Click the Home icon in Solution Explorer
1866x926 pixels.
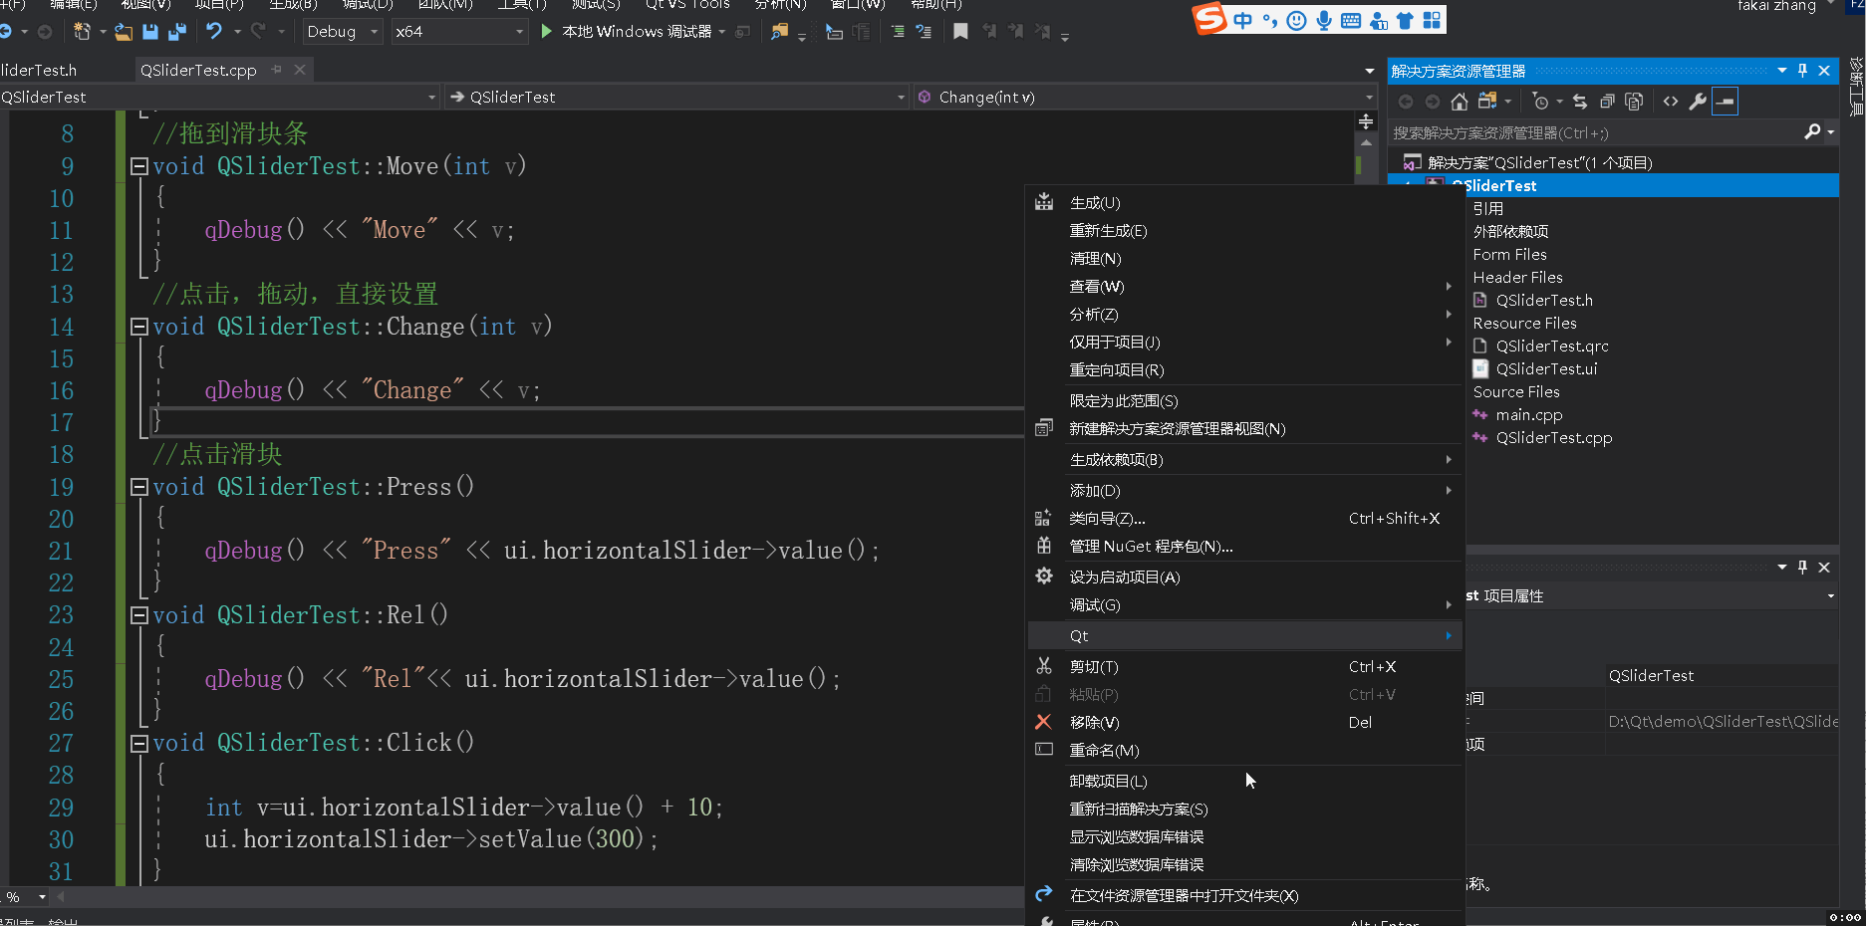coord(1460,102)
